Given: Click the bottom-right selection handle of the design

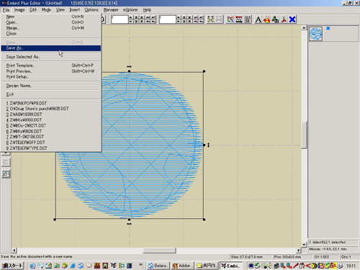Looking at the screenshot, I should [x=204, y=220].
